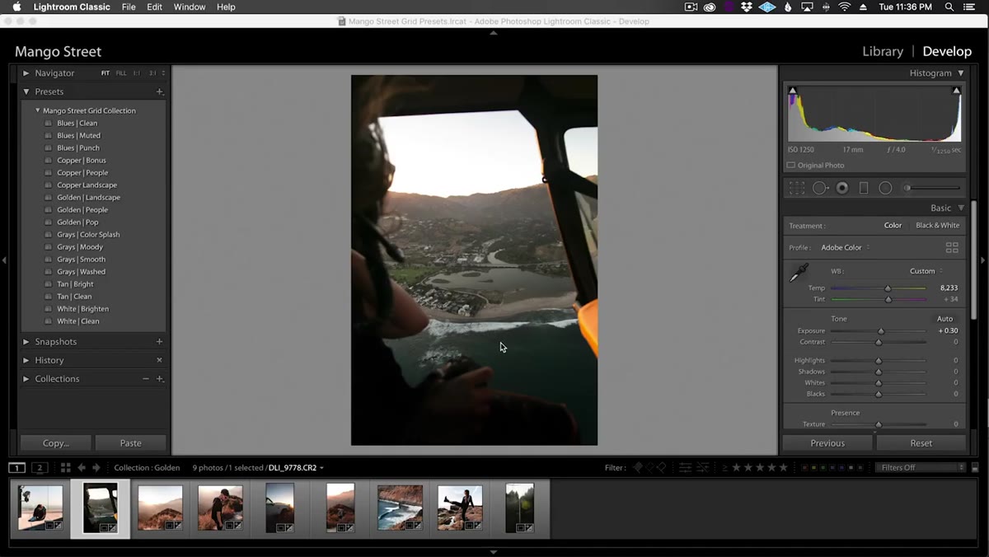Click the Copy... button

56,443
